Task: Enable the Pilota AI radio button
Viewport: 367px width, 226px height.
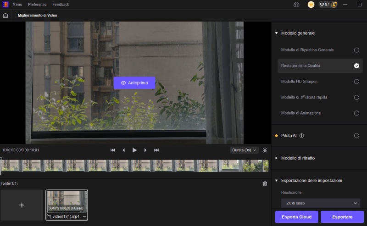Action: tap(356, 136)
